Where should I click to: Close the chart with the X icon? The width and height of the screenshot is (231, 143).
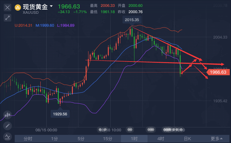pos(8,7)
